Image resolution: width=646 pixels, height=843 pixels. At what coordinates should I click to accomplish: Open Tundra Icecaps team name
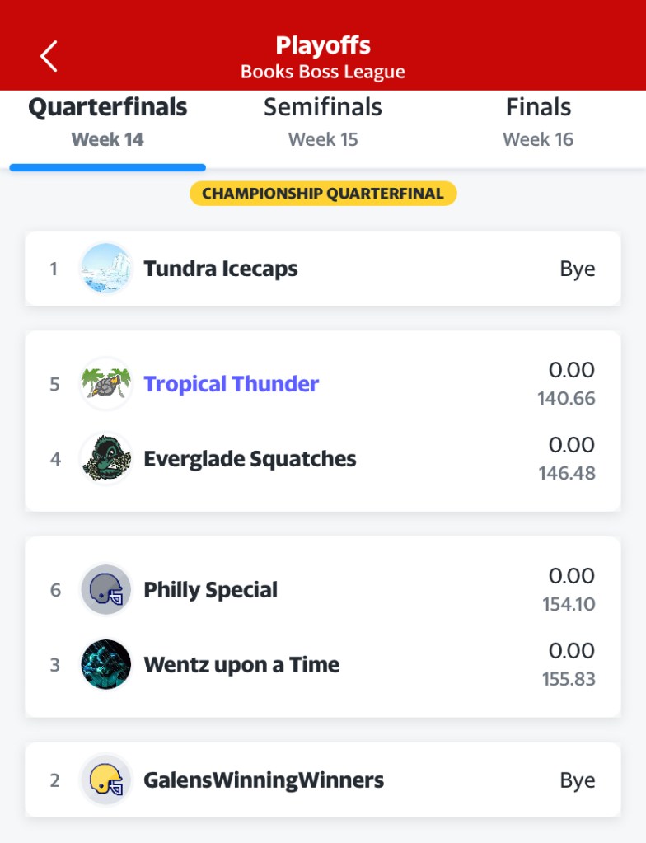click(221, 269)
